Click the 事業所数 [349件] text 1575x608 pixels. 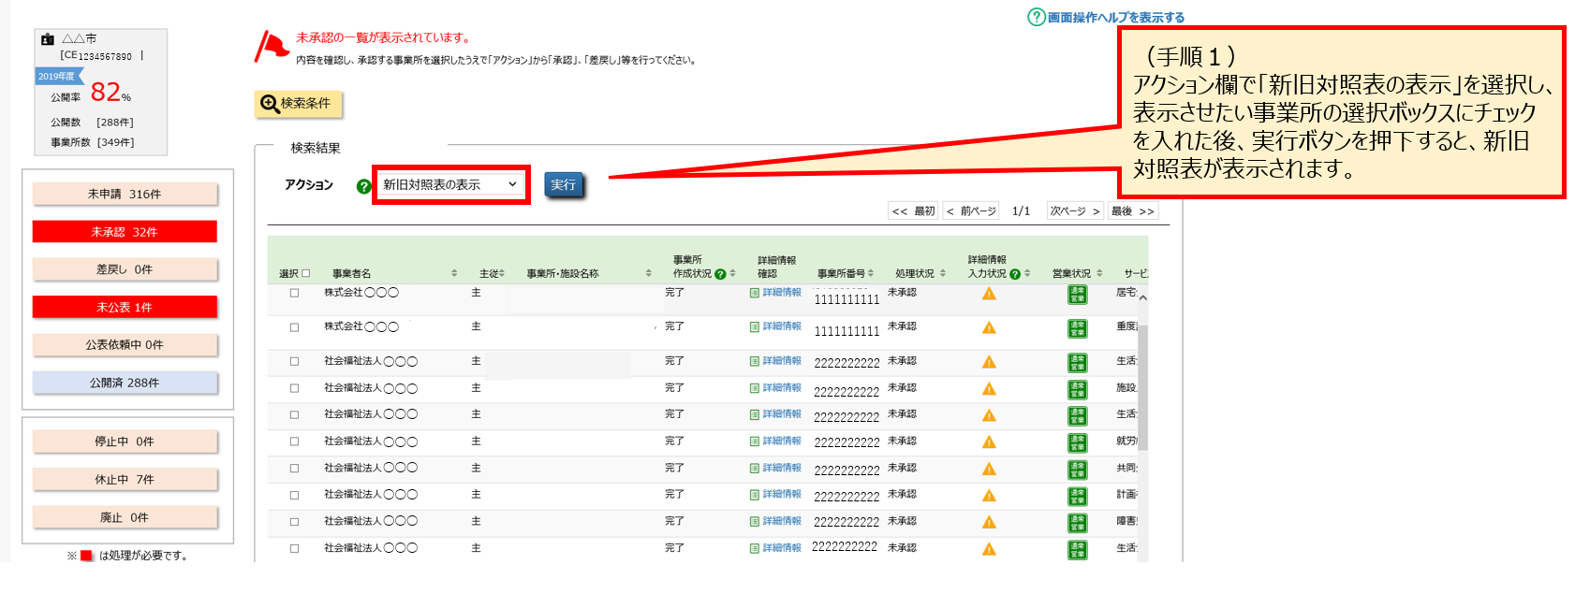pos(93,142)
